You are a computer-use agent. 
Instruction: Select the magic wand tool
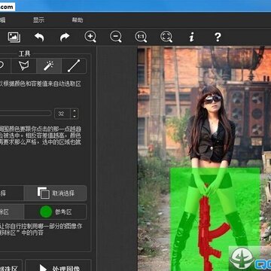click(x=49, y=65)
